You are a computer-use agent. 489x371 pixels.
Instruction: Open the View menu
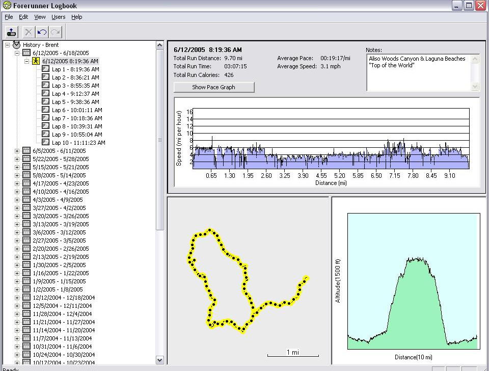[40, 17]
